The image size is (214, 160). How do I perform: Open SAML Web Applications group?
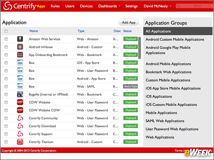(x=165, y=121)
